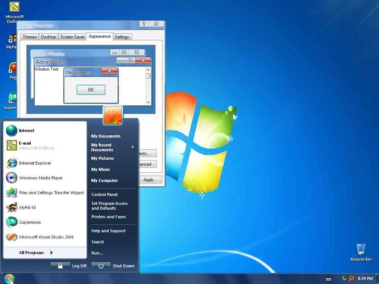
Task: Click the lock icon next to Log Off
Action: (60, 266)
